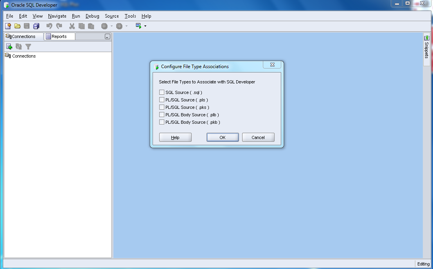This screenshot has width=433, height=269.
Task: Open the SQL Worksheet dropdown arrow
Action: click(145, 26)
